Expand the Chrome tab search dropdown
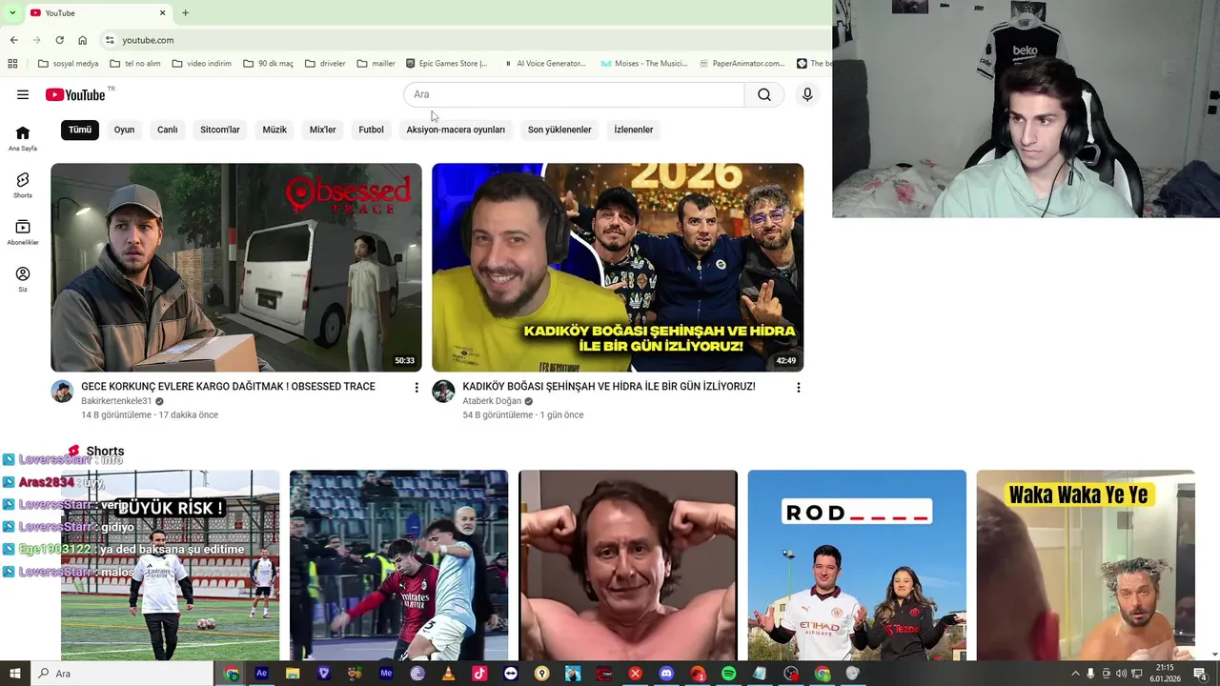 click(x=11, y=12)
